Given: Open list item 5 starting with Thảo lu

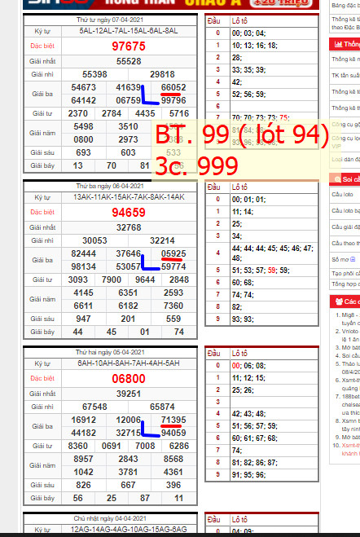Looking at the screenshot, I should [x=350, y=368].
